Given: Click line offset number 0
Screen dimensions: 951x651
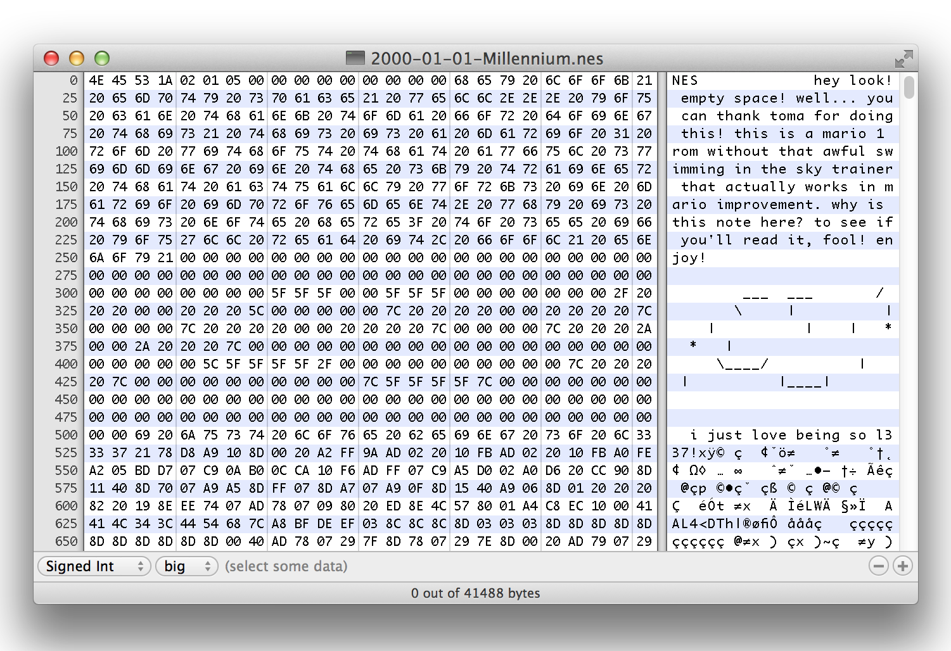Looking at the screenshot, I should (73, 80).
